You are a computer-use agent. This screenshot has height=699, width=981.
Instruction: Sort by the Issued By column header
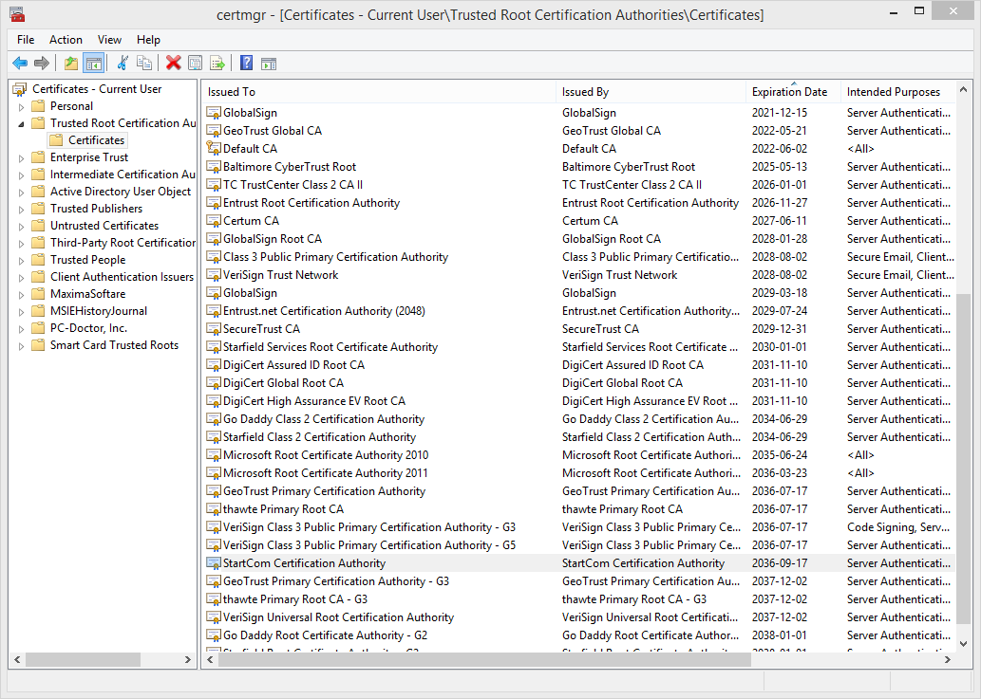(x=651, y=92)
